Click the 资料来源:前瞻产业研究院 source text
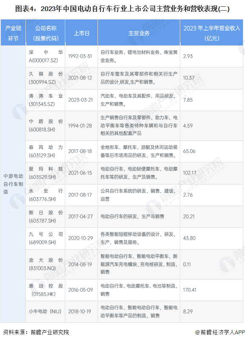 pos(36,332)
